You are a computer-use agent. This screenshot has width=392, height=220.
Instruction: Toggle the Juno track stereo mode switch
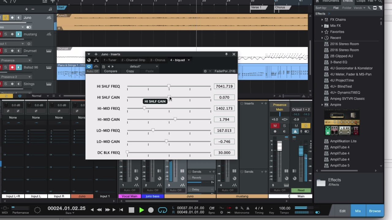coord(29,27)
